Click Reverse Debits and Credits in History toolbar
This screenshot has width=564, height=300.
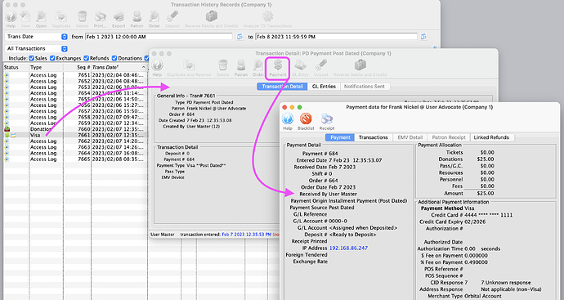click(212, 16)
